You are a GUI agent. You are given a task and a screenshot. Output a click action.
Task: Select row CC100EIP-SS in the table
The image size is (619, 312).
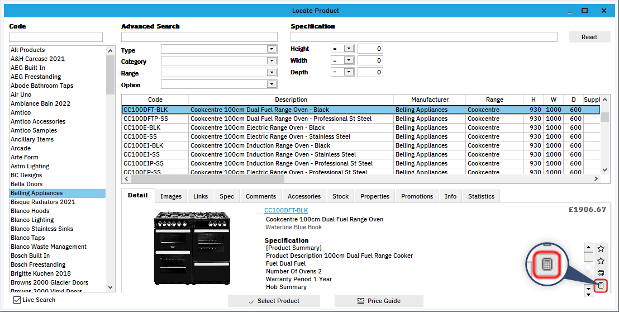coord(361,163)
